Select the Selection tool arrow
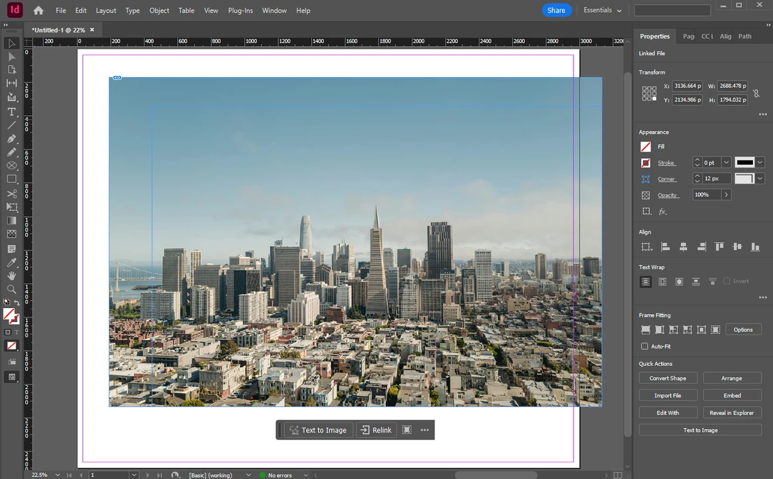Image resolution: width=773 pixels, height=479 pixels. pos(12,43)
